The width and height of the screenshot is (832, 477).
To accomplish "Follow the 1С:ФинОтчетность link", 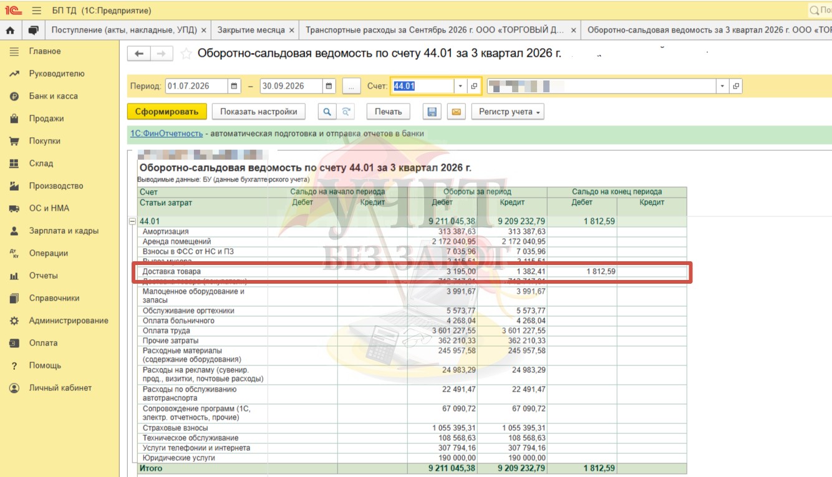I will point(167,133).
